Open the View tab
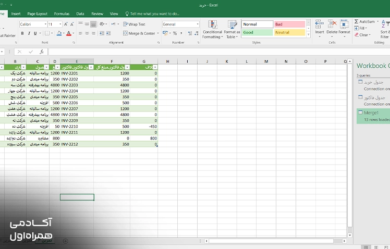Viewport: 390px width, 249px height. click(x=114, y=14)
